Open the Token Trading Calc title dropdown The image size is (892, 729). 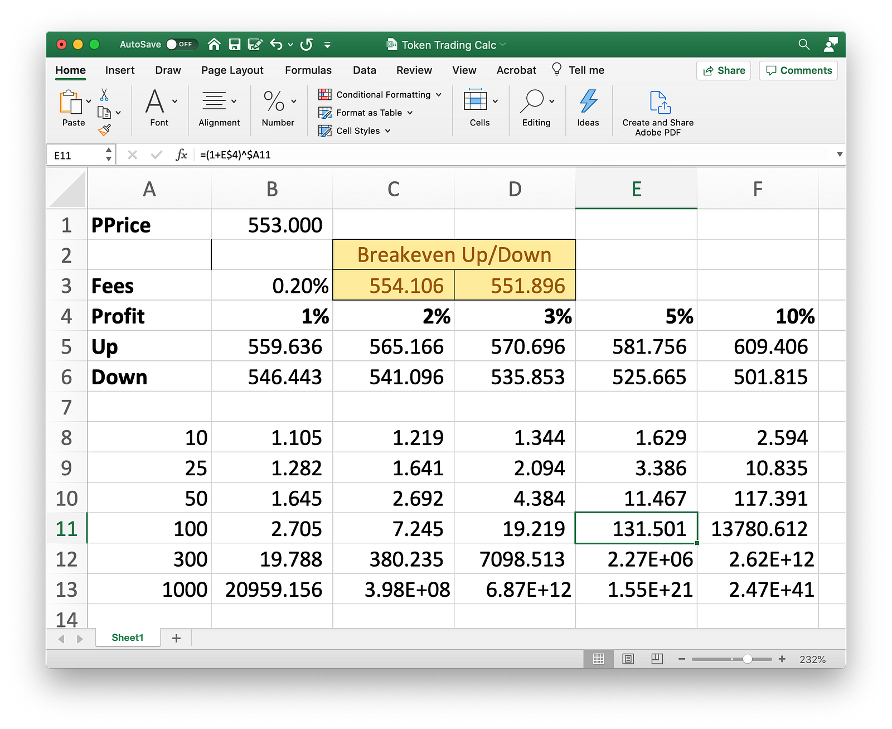coord(502,45)
